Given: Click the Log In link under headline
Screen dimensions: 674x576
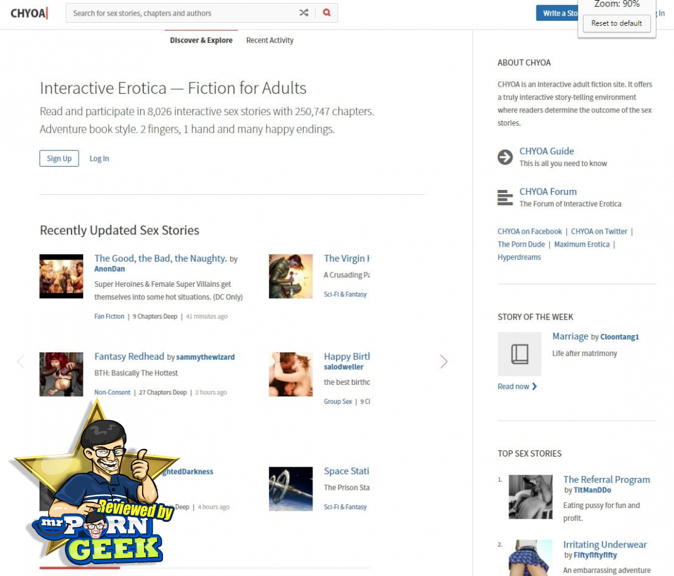Looking at the screenshot, I should 99,158.
